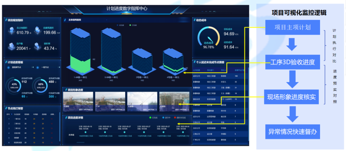Click the 应完成节点数 value 450

pos(51,82)
